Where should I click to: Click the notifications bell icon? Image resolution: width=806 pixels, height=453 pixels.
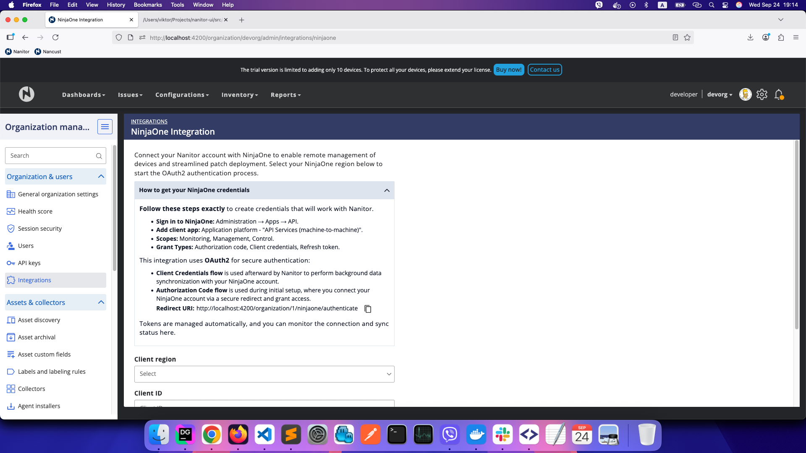[779, 95]
